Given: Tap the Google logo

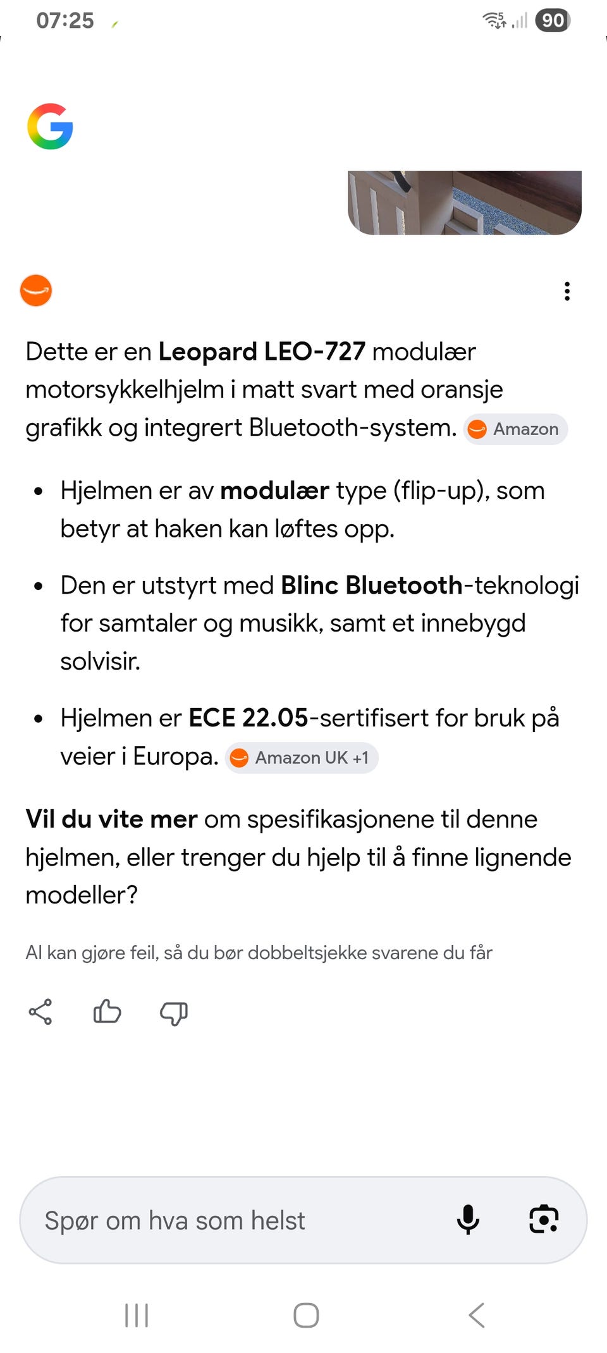Looking at the screenshot, I should click(x=50, y=126).
